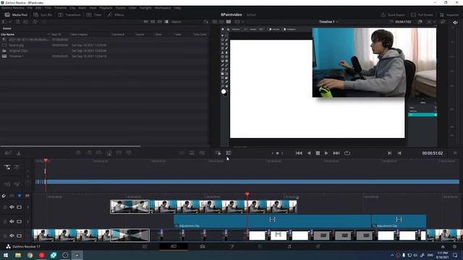Disable video track 3 visibility
The width and height of the screenshot is (463, 260).
pyautogui.click(x=20, y=207)
